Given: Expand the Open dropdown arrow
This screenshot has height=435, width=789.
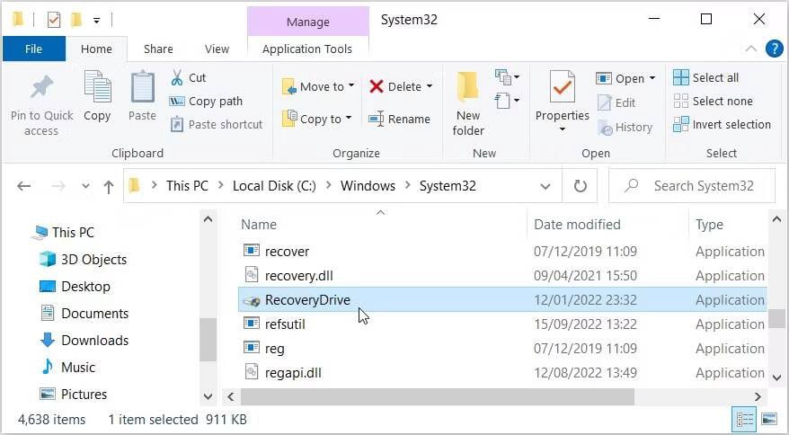Looking at the screenshot, I should tap(652, 78).
